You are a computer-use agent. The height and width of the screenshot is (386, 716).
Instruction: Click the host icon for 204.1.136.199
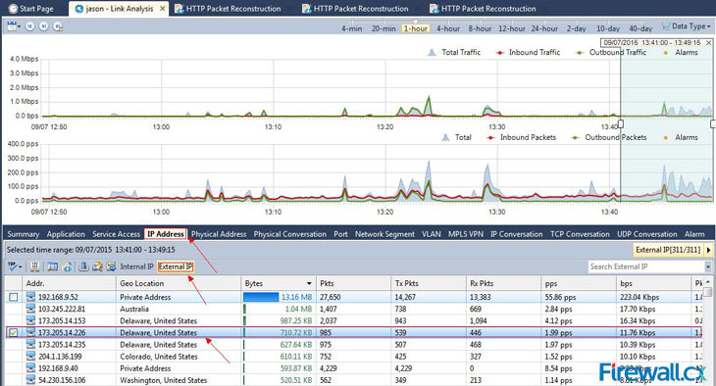click(x=30, y=357)
